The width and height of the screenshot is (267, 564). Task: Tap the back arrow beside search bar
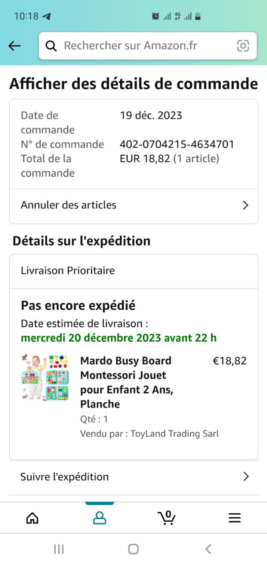click(x=15, y=46)
